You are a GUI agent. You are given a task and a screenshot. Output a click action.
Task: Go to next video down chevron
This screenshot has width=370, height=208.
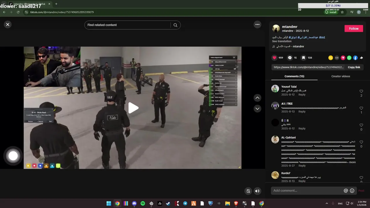pos(257,109)
